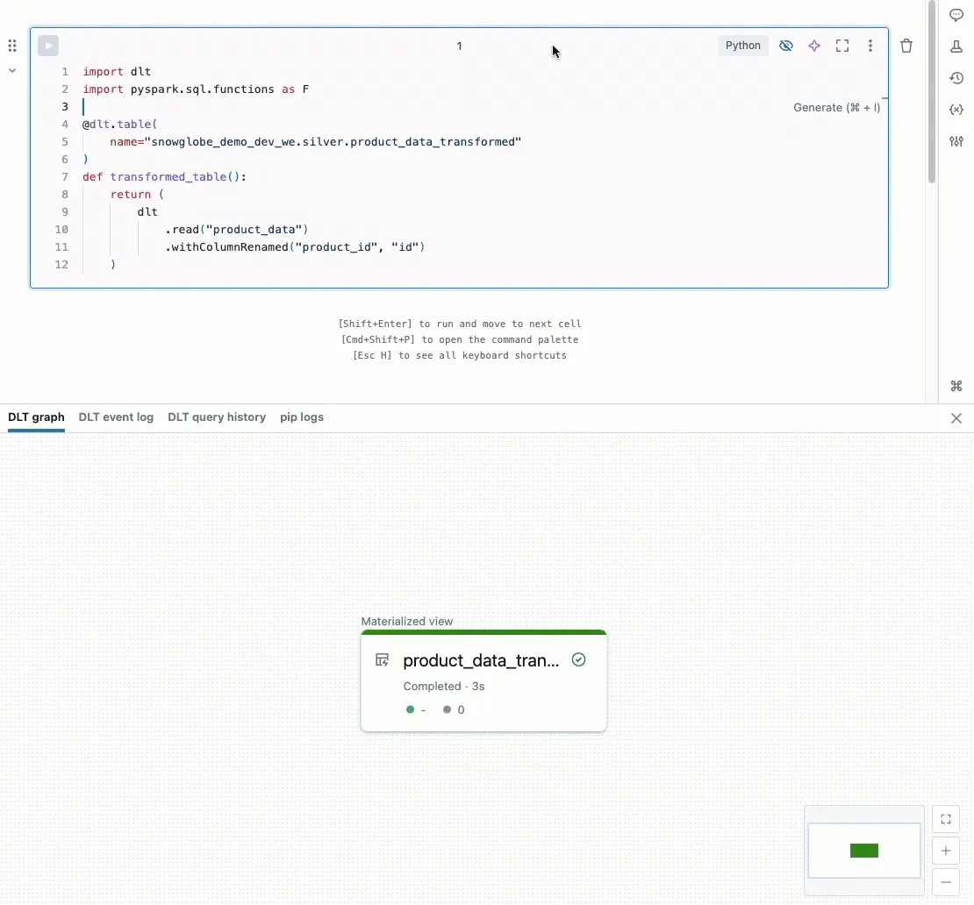Screen dimensions: 974x905
Task: Select the product_data_tran... graph node
Action: (483, 681)
